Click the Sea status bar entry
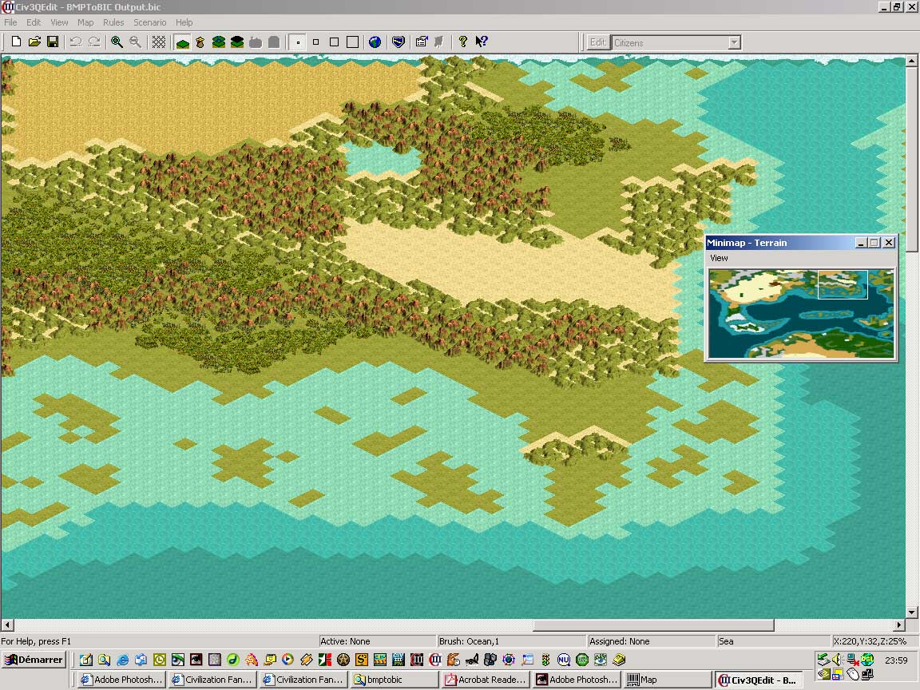 tap(726, 641)
